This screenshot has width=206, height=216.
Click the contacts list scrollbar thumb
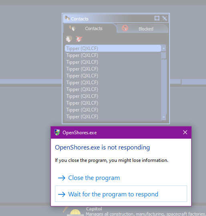pos(164,56)
